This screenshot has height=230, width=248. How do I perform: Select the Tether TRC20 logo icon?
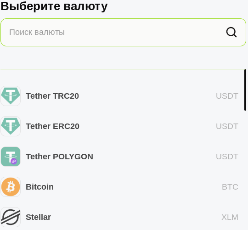click(11, 96)
